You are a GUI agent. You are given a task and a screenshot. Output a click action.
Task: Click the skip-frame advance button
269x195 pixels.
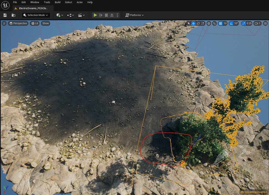(x=101, y=15)
